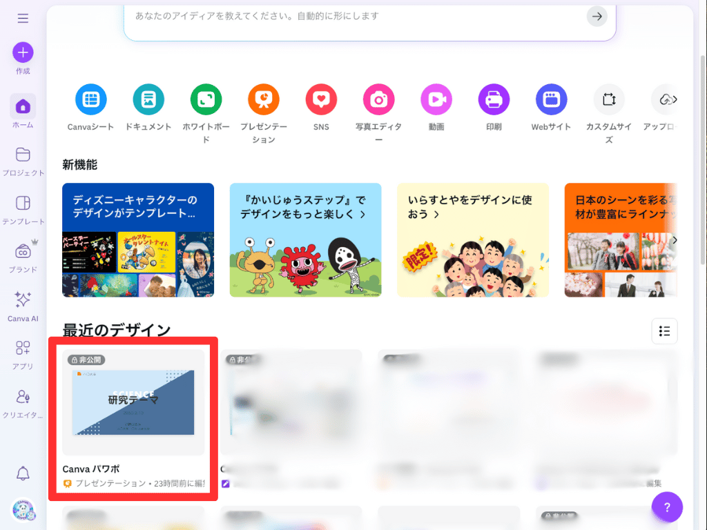Image resolution: width=707 pixels, height=530 pixels.
Task: Click the page vertical scrollbar
Action: [703, 160]
